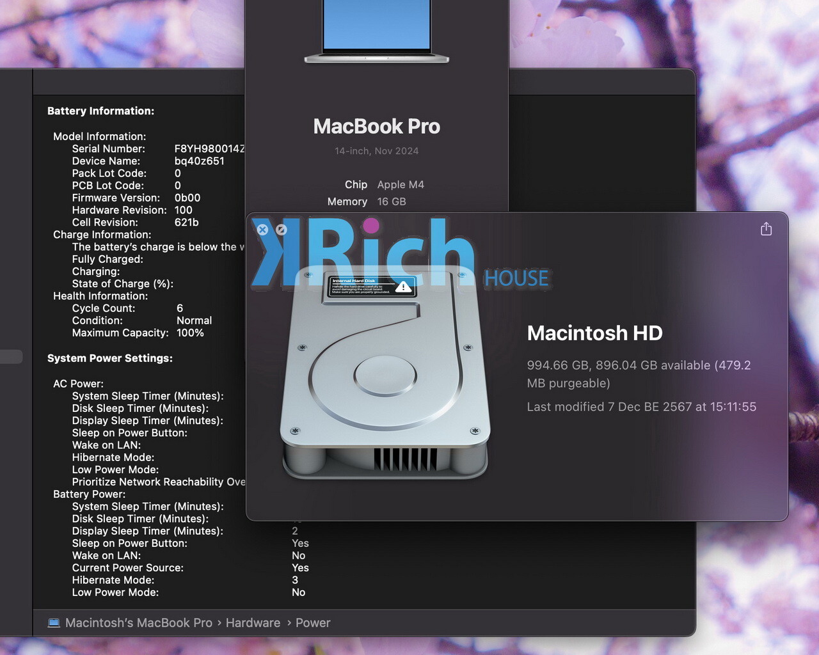Click the laptop icon in the path bar
Screen dimensions: 819x655
[x=54, y=623]
